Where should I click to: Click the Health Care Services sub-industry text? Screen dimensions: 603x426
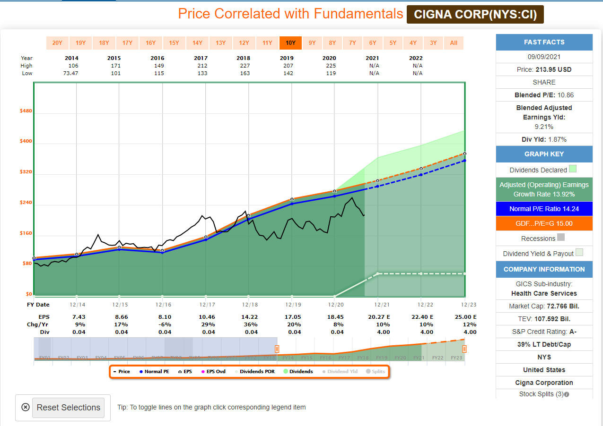point(544,293)
